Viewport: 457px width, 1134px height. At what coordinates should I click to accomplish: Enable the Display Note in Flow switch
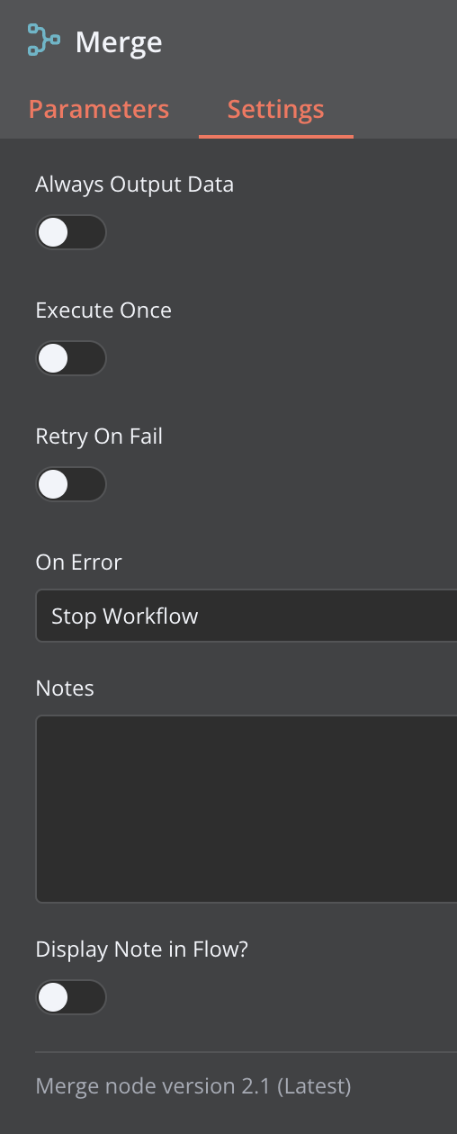tap(71, 997)
